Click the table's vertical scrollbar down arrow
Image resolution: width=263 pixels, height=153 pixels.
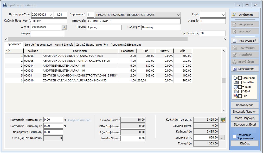(x=223, y=110)
